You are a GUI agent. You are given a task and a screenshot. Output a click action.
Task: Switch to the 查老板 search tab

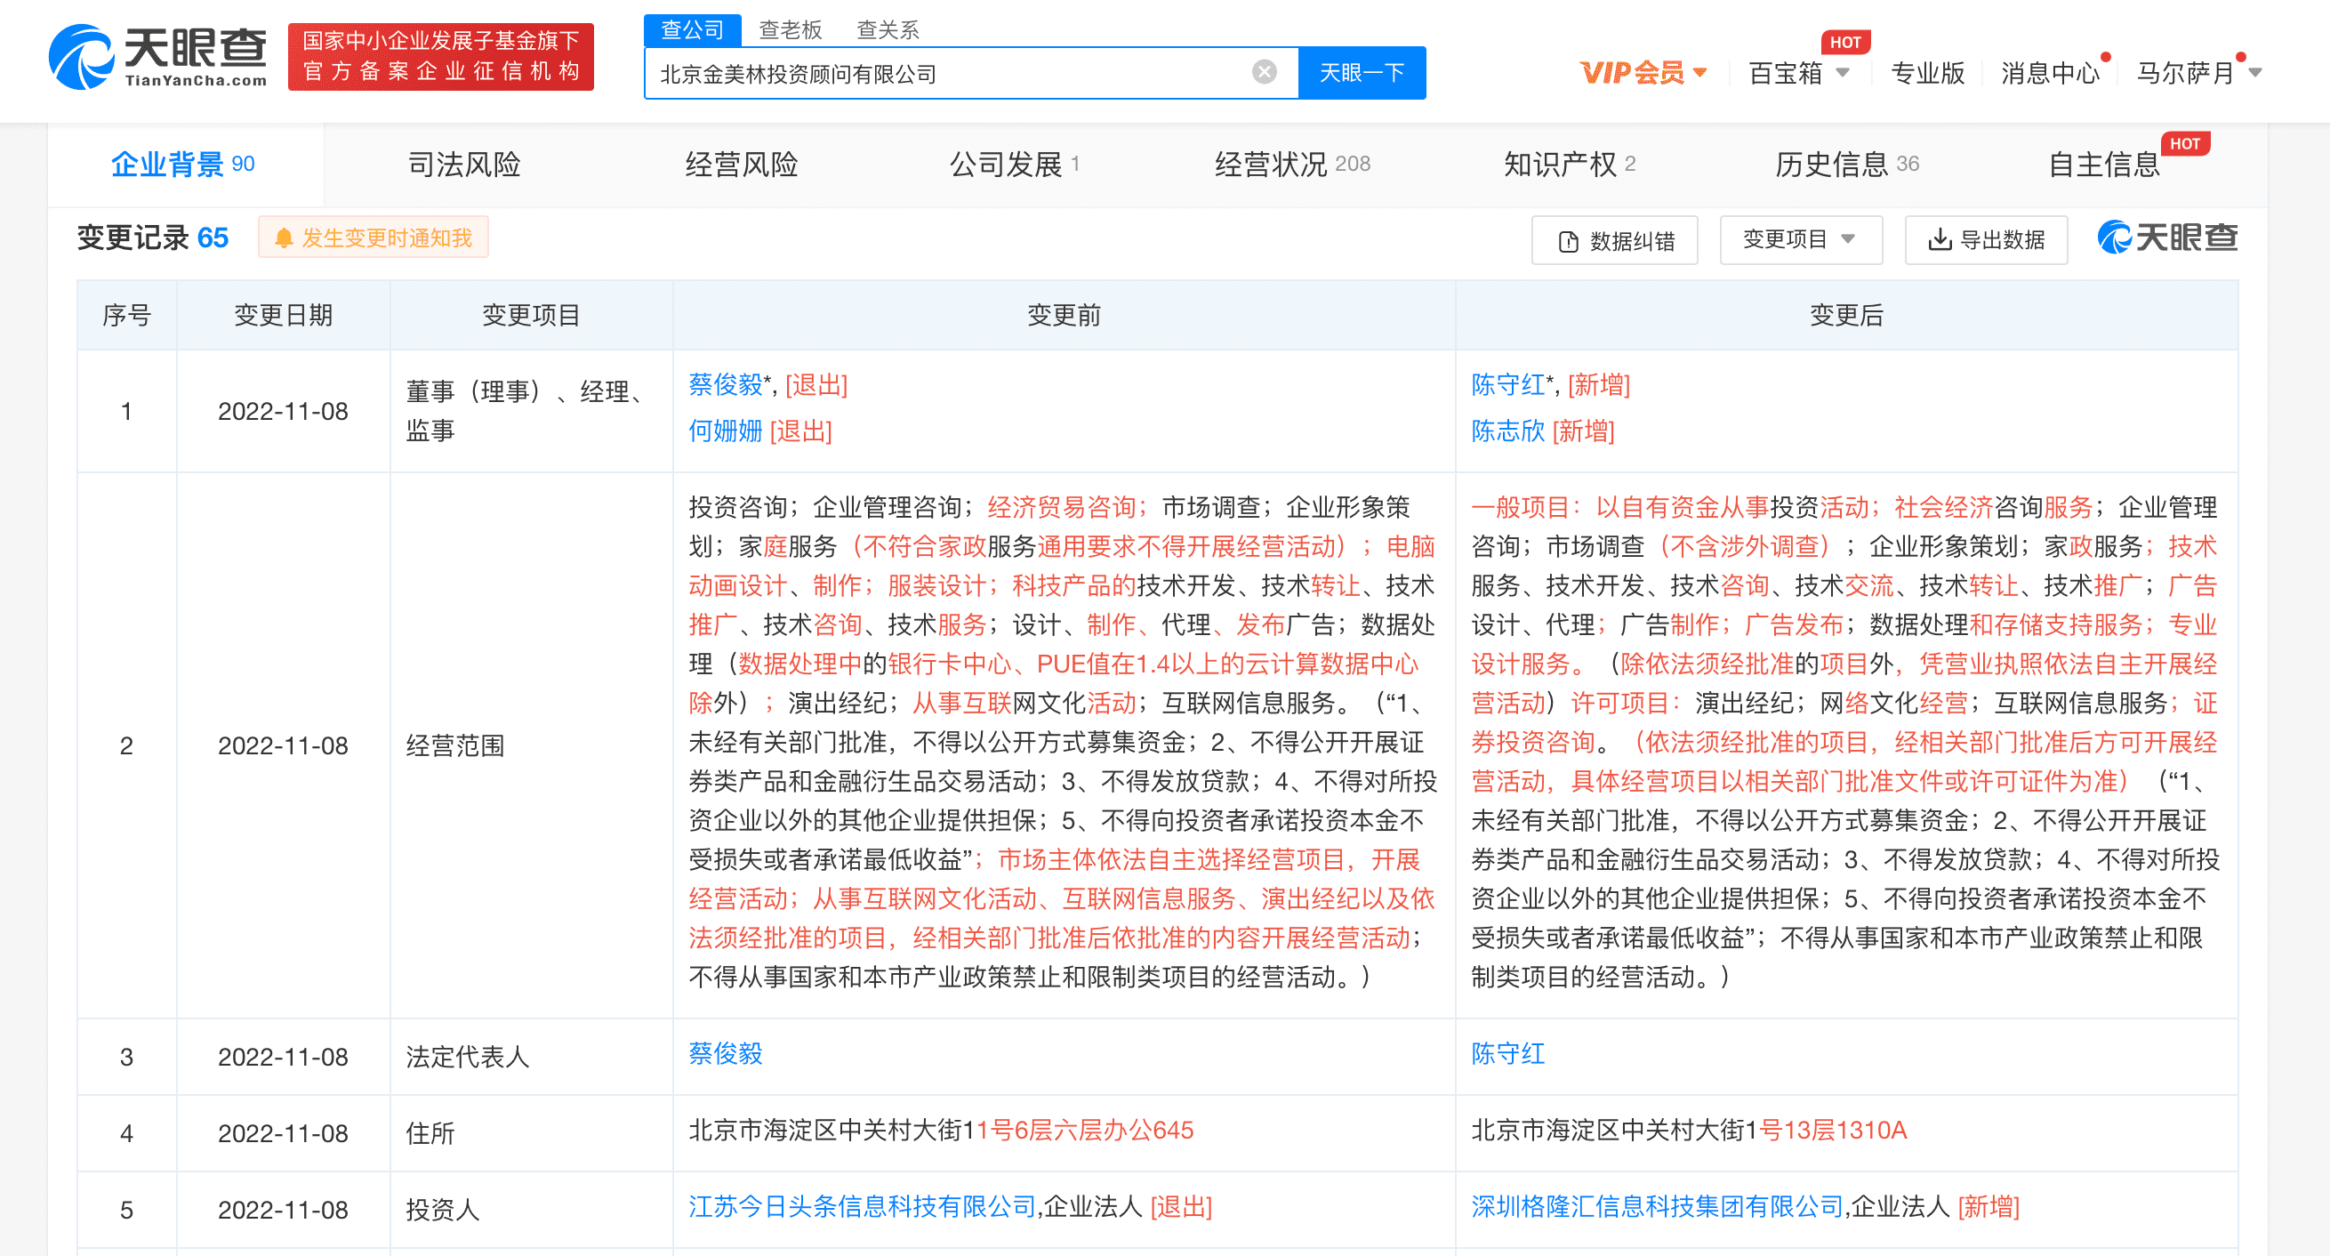pyautogui.click(x=790, y=30)
